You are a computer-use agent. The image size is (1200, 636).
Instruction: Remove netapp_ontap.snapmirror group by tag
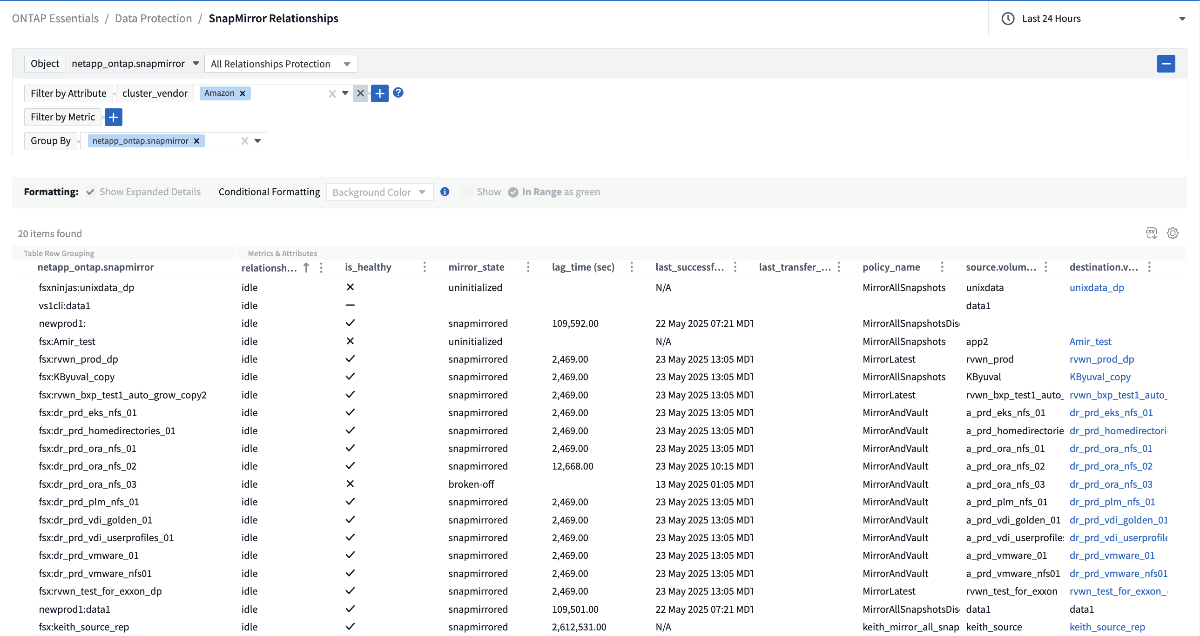[x=196, y=141]
